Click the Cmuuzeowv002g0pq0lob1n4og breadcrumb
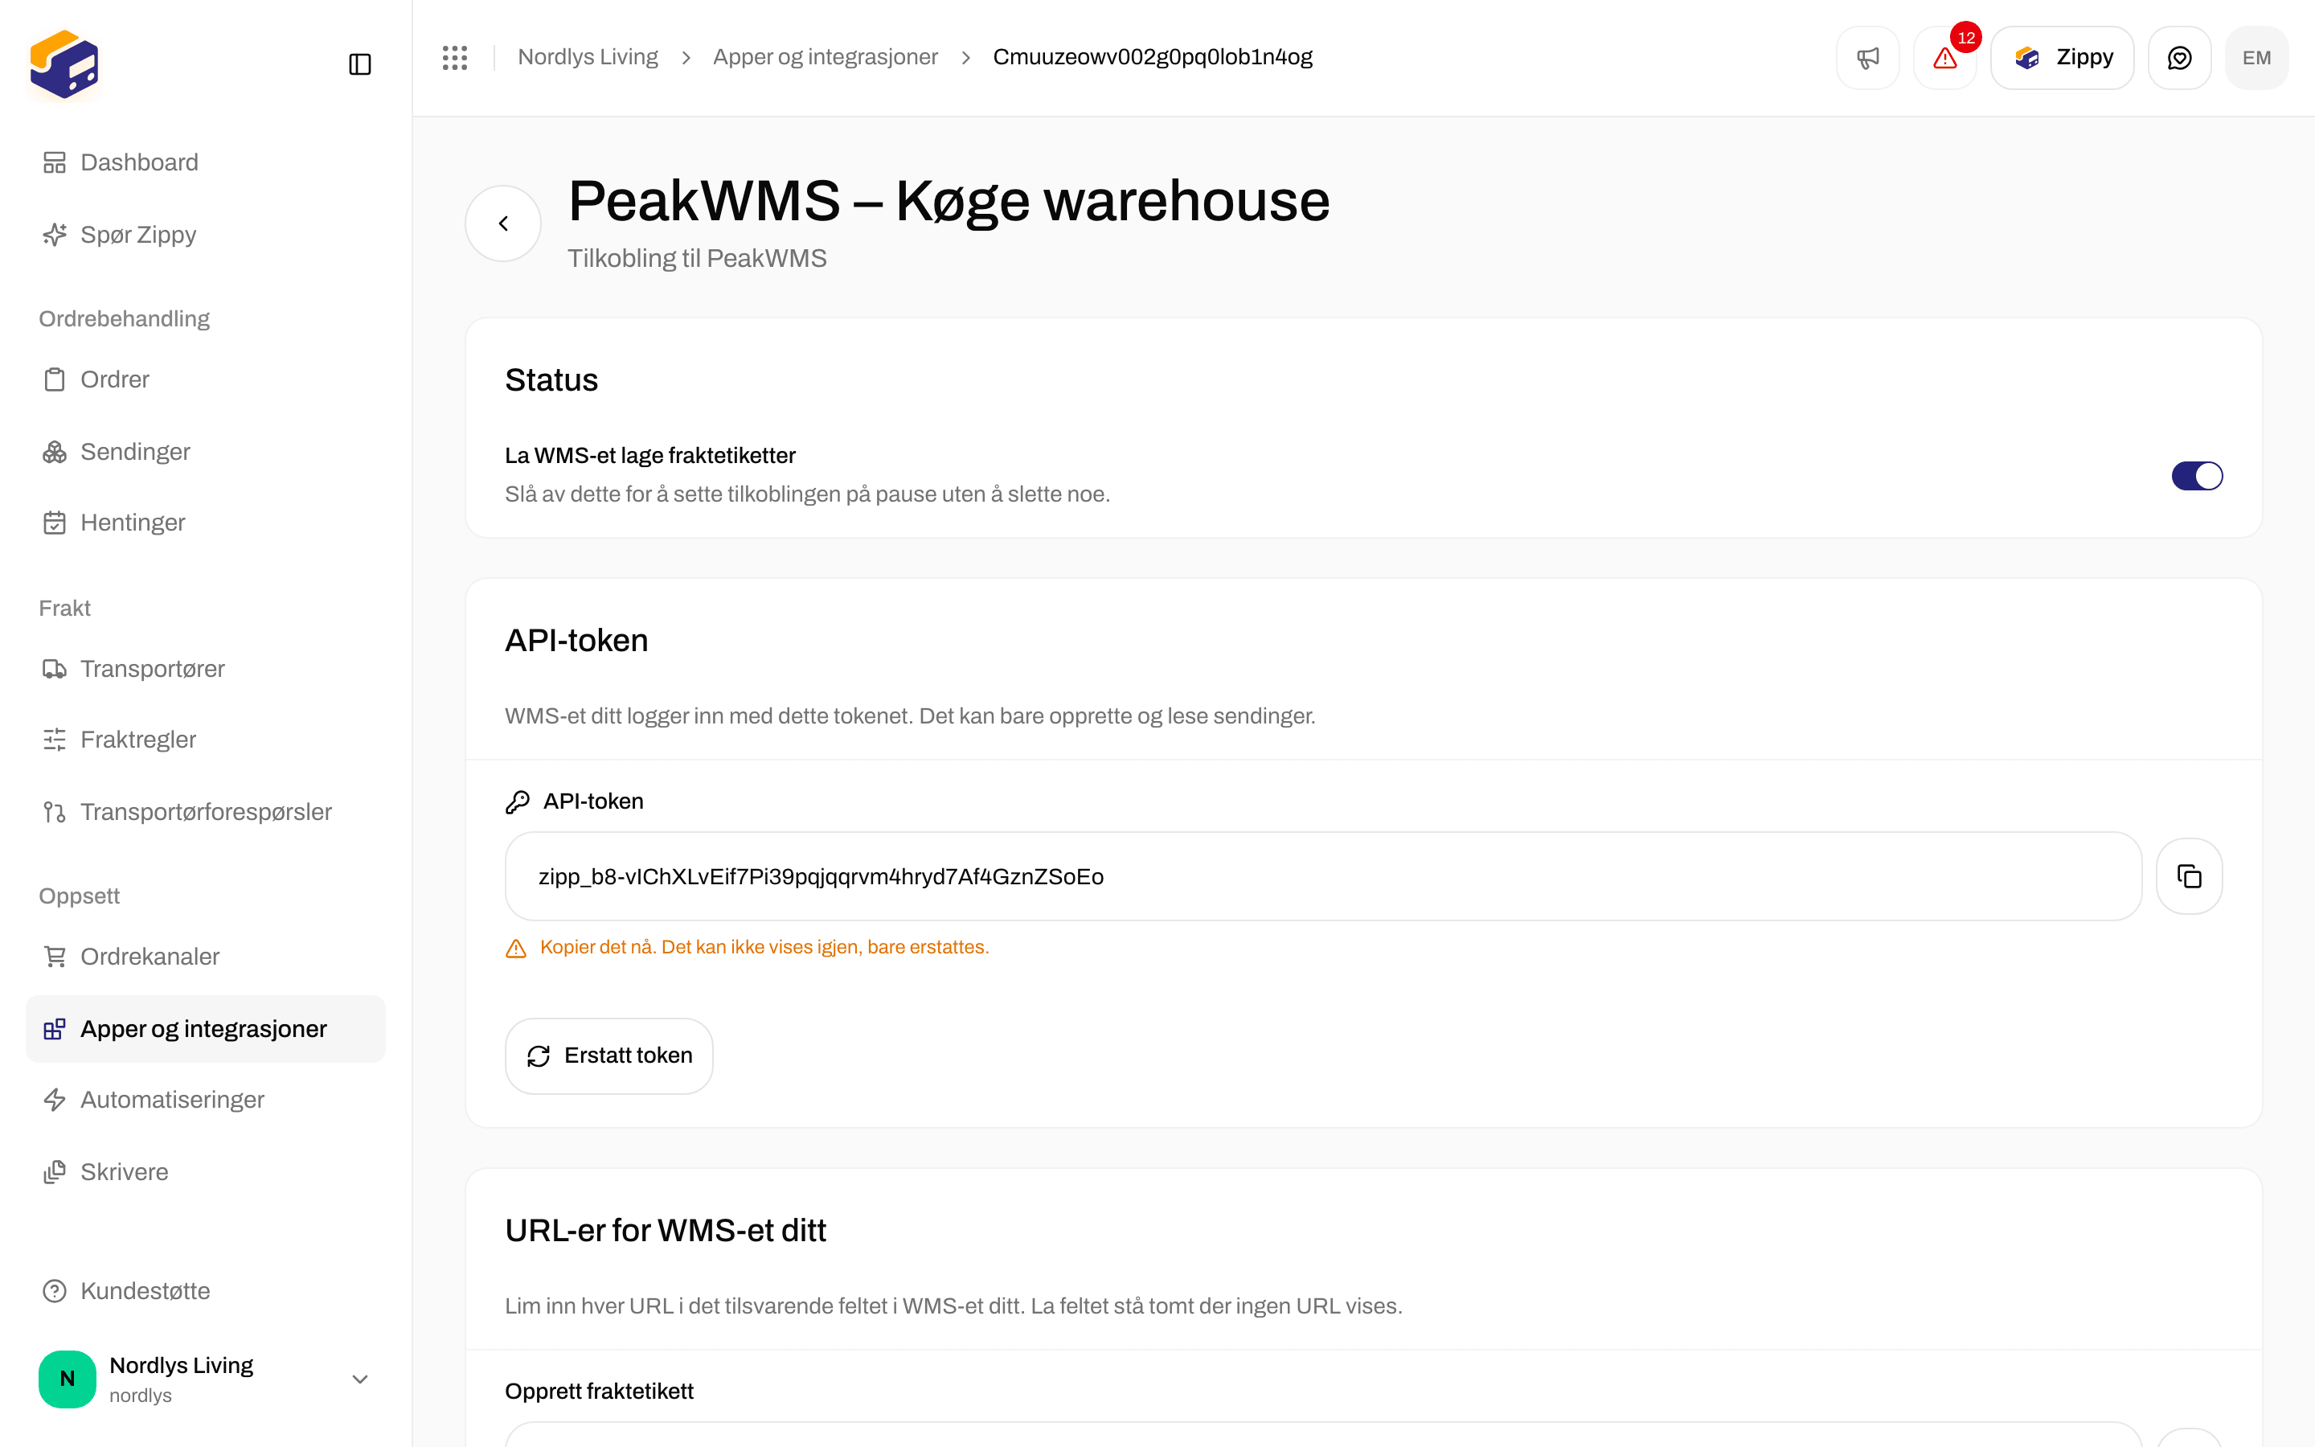The height and width of the screenshot is (1447, 2315). click(1152, 57)
